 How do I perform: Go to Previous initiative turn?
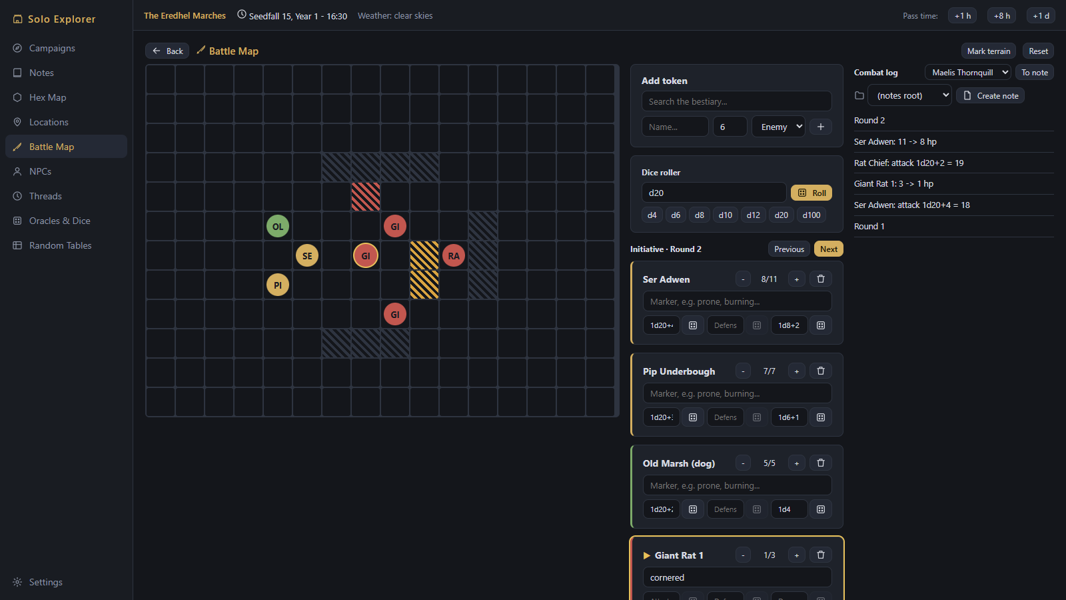[x=790, y=249]
